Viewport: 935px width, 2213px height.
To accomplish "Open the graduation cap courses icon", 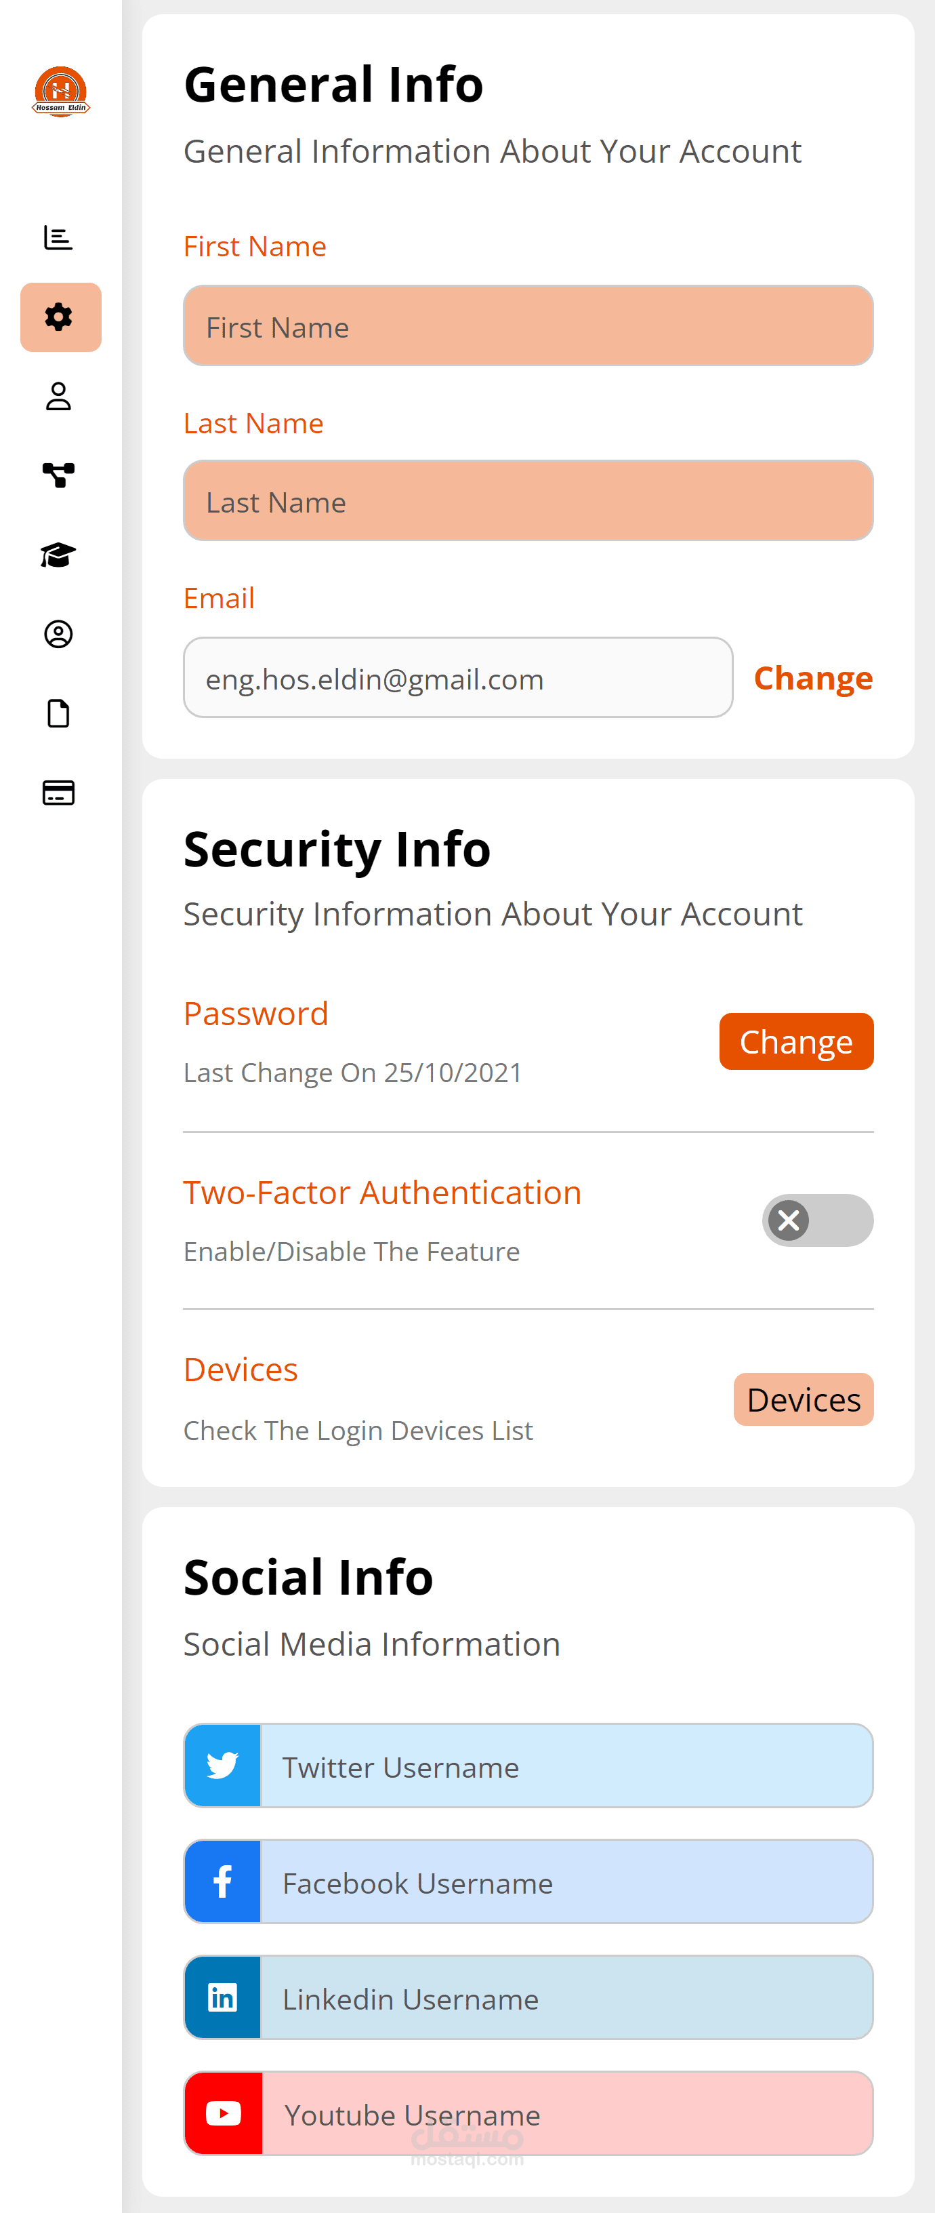I will pyautogui.click(x=58, y=555).
